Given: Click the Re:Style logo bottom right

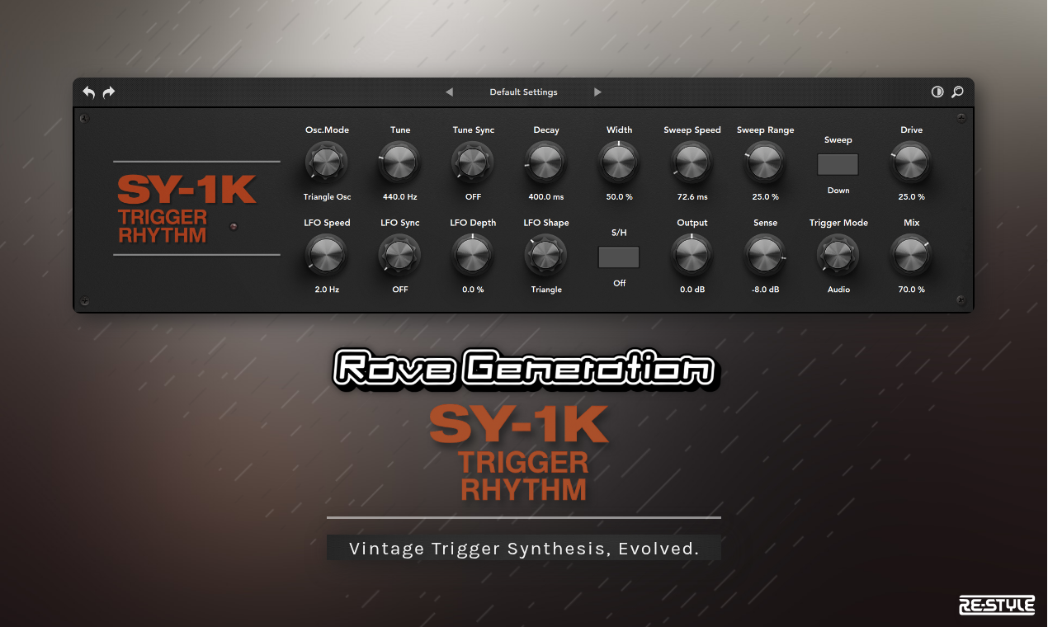Looking at the screenshot, I should (x=997, y=605).
